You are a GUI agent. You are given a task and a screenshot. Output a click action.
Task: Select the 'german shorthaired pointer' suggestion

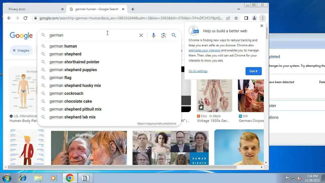click(x=109, y=62)
